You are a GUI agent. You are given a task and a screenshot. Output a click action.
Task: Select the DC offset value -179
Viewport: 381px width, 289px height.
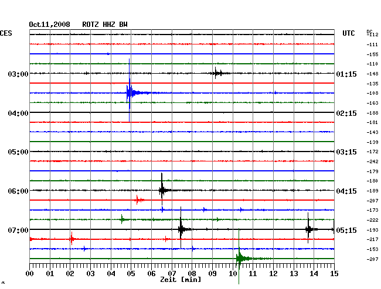(372, 171)
